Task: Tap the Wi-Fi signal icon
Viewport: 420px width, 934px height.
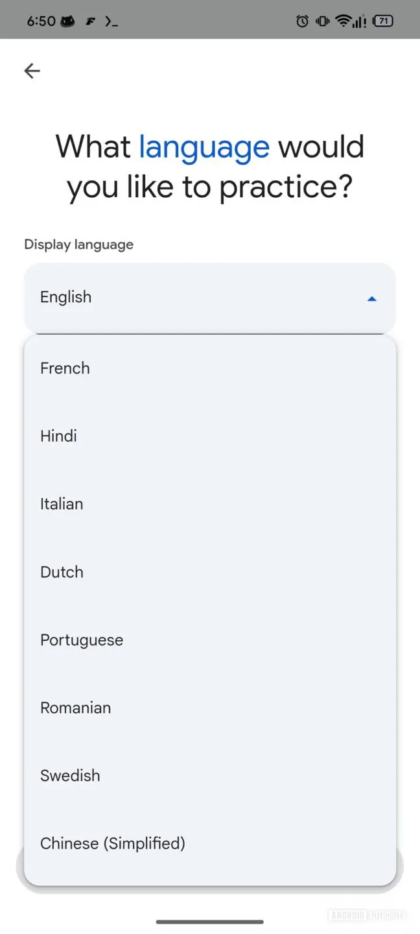Action: pyautogui.click(x=341, y=21)
